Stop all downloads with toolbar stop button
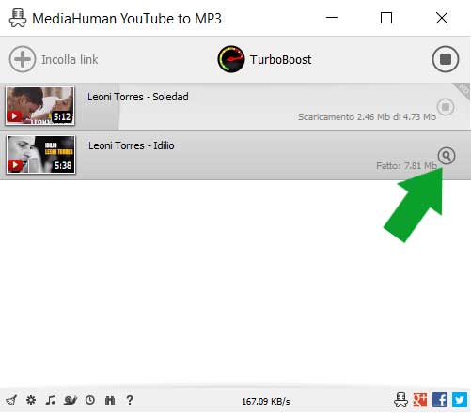 (446, 59)
